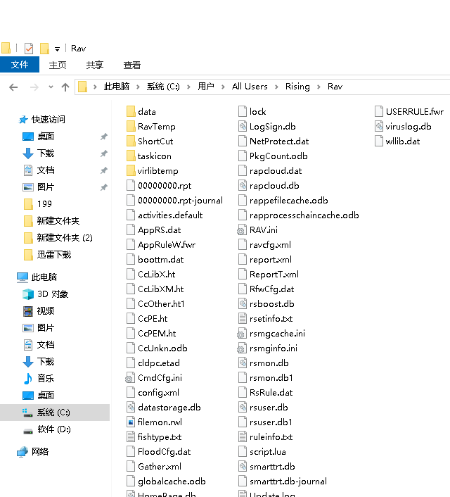Open the 199 folder in sidebar
This screenshot has height=497, width=450.
[44, 204]
